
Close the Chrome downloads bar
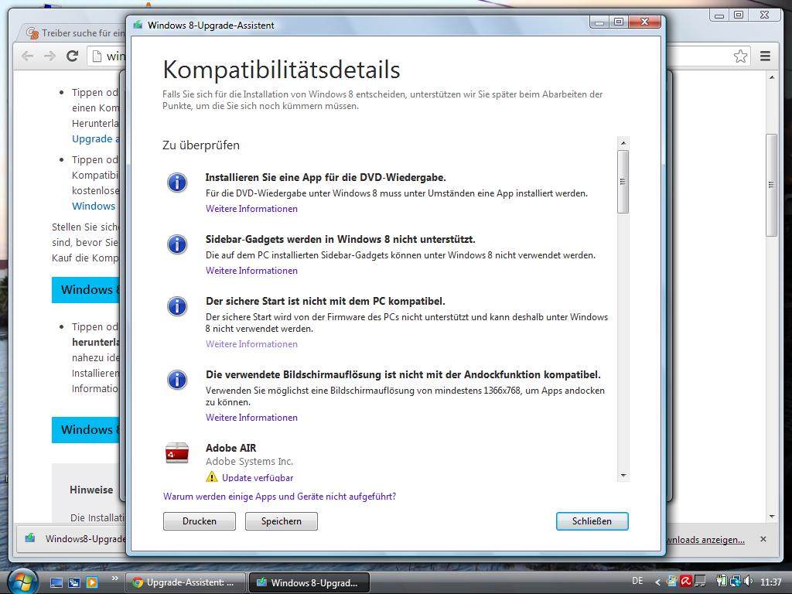763,539
